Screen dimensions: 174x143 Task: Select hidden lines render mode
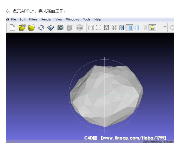click(114, 27)
